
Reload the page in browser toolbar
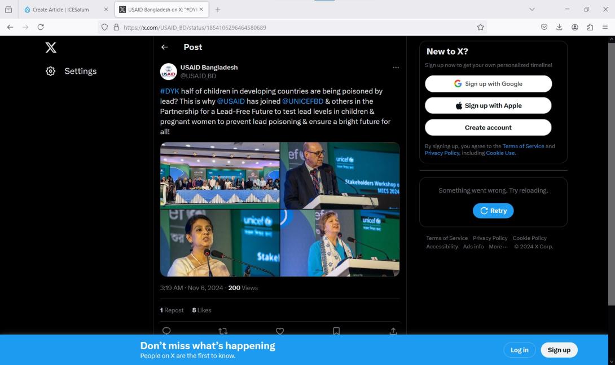41,27
